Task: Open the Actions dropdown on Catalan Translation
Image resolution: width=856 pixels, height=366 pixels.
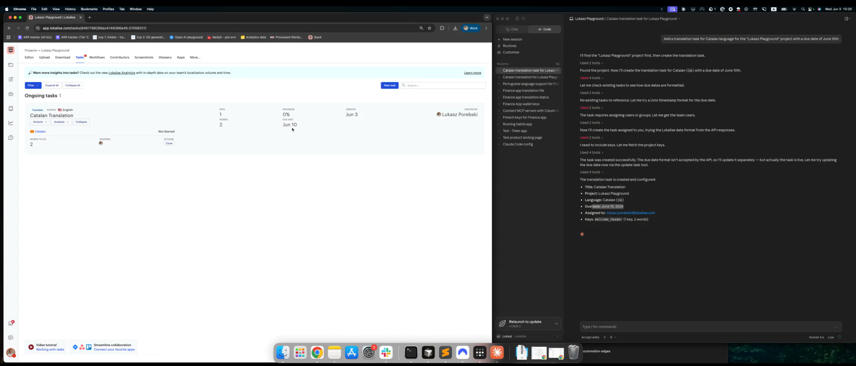Action: click(x=40, y=122)
